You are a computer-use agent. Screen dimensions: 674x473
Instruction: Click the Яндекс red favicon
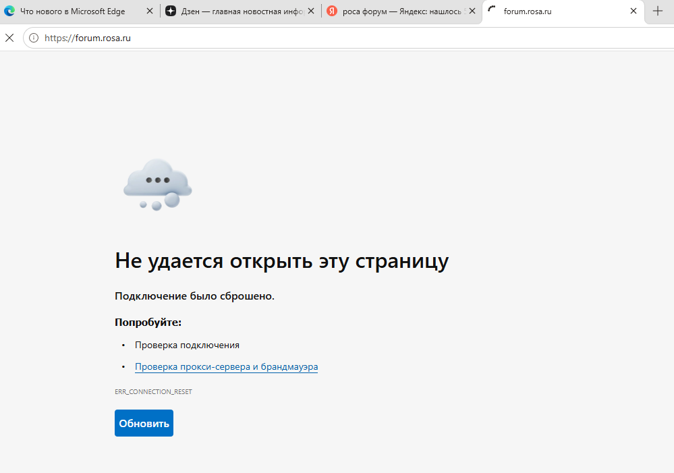click(332, 11)
